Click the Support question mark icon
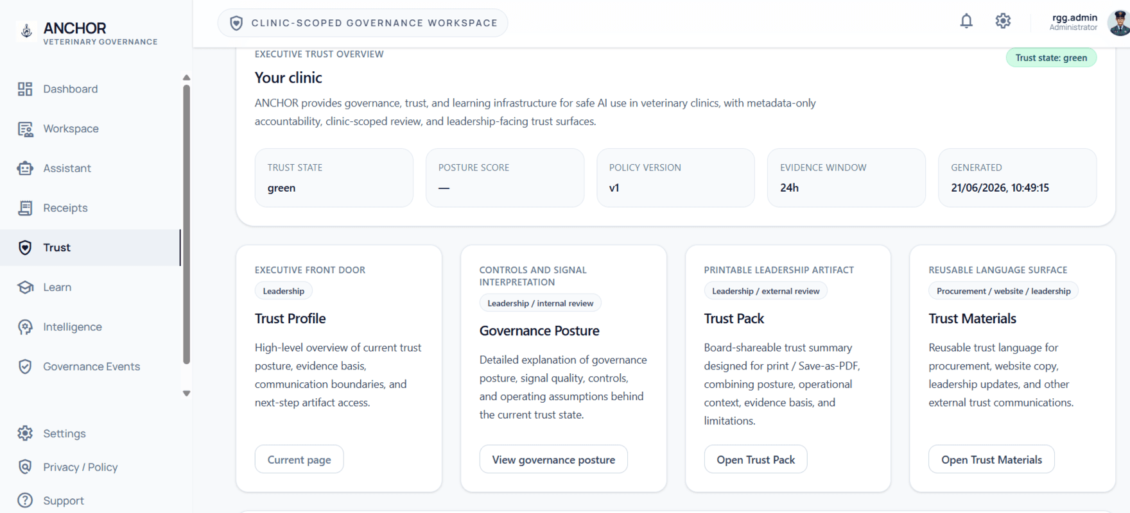 pos(25,501)
